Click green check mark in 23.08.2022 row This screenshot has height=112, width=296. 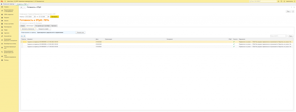234,44
